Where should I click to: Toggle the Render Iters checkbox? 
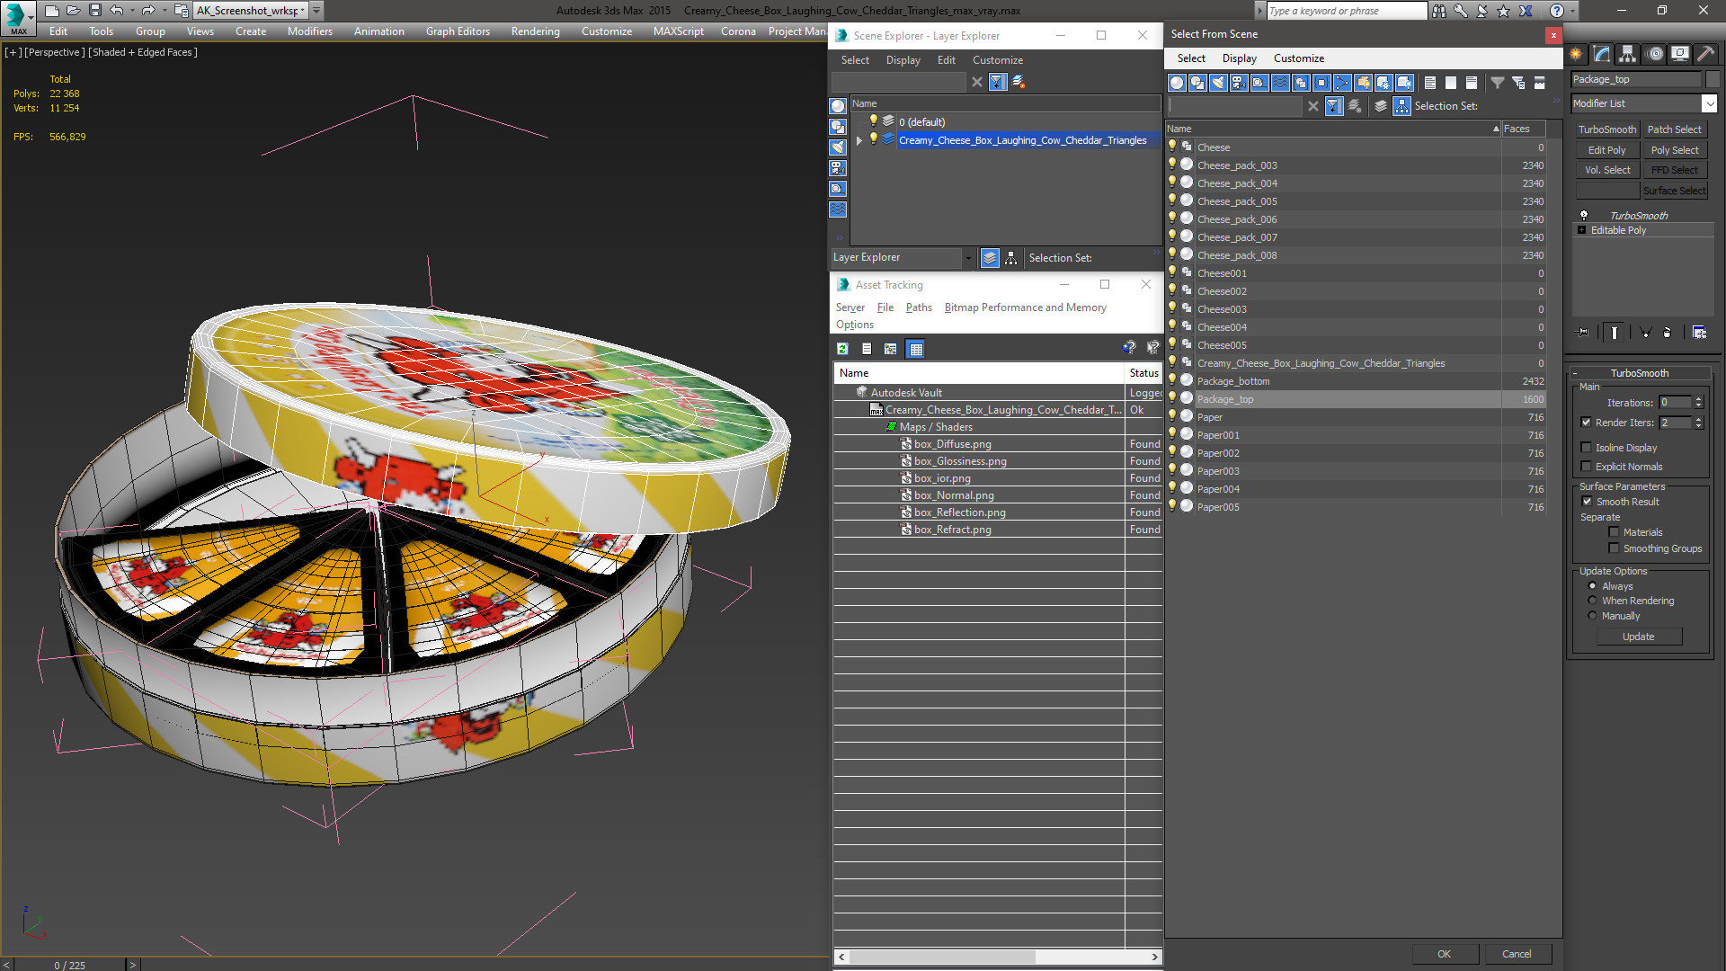point(1587,423)
